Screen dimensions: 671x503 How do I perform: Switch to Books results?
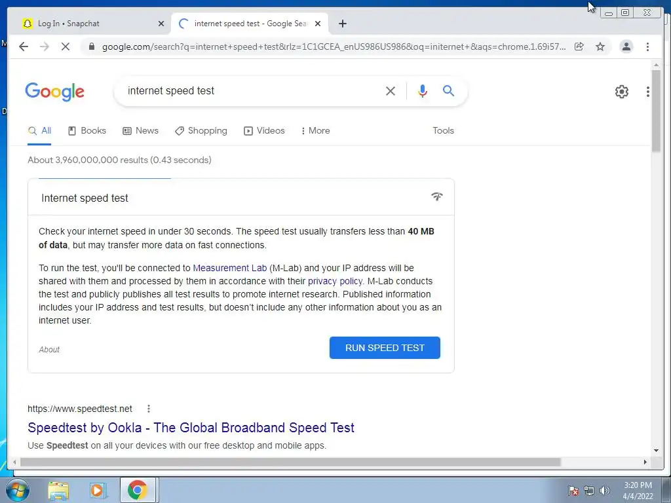(x=87, y=131)
